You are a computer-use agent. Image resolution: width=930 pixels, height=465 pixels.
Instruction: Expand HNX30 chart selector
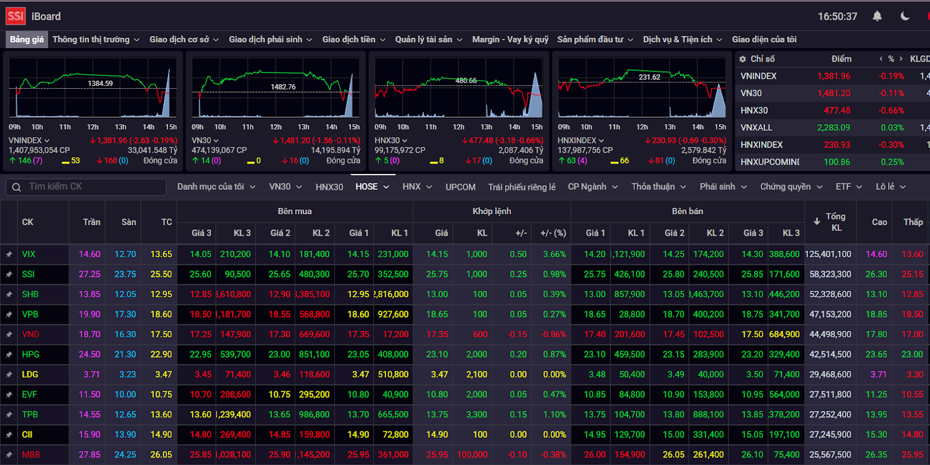pyautogui.click(x=391, y=140)
